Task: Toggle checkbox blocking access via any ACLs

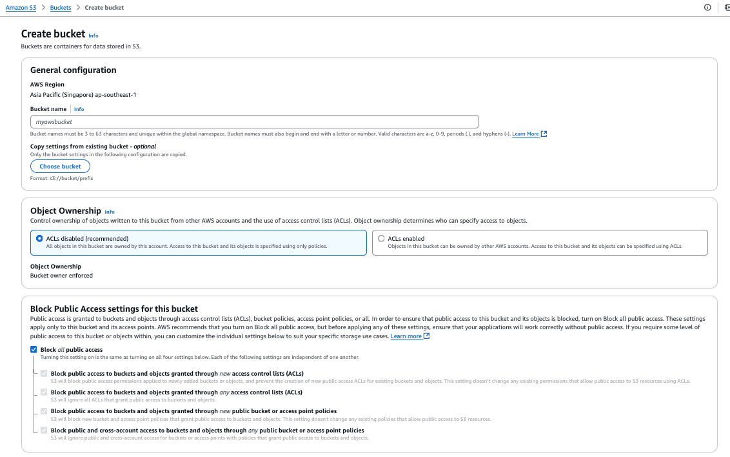Action: pos(44,392)
